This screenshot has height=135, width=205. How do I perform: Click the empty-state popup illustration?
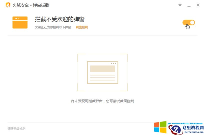click(102, 72)
